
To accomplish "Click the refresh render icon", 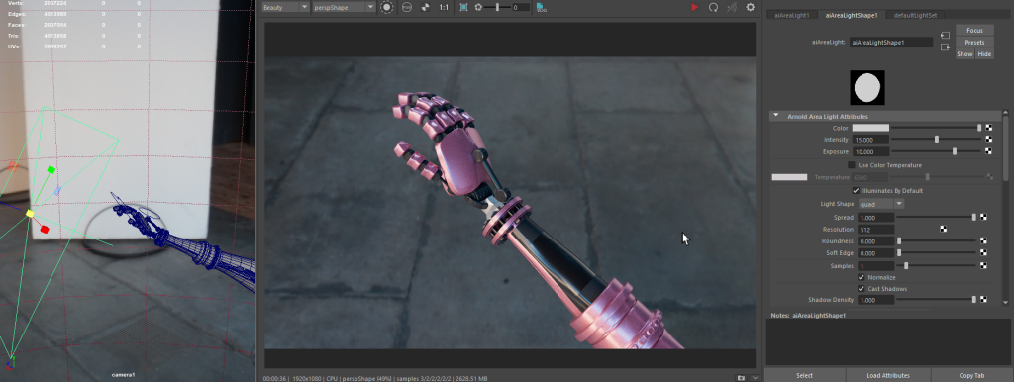I will pyautogui.click(x=713, y=7).
